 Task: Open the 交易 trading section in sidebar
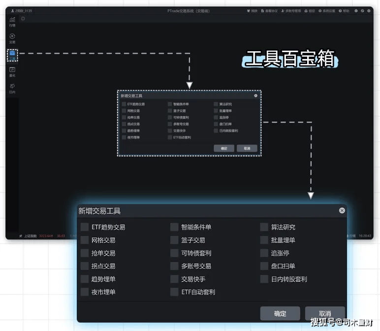point(12,38)
